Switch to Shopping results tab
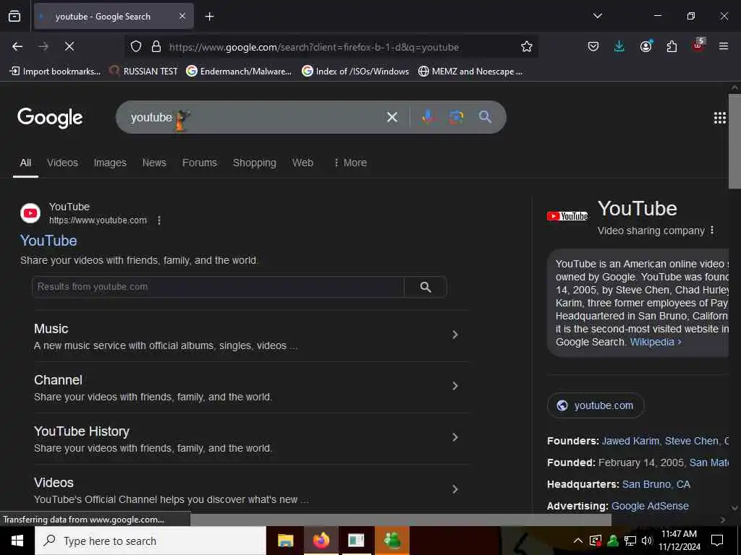The height and width of the screenshot is (555, 741). pyautogui.click(x=254, y=163)
